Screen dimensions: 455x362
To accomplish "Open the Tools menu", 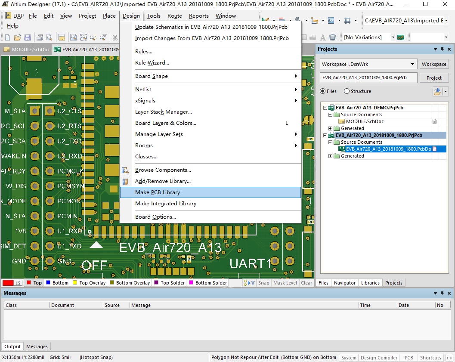I will tap(154, 15).
